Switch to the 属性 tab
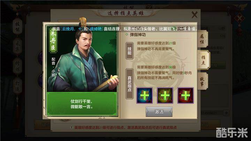Image resolution: width=251 pixels, height=141 pixels. (203, 39)
